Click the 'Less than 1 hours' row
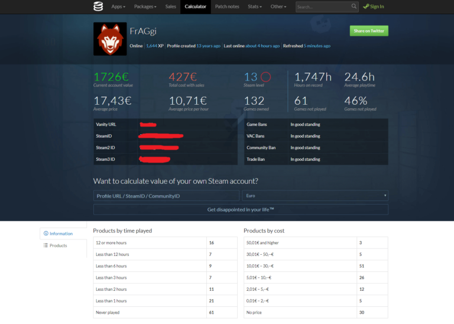 [165, 300]
